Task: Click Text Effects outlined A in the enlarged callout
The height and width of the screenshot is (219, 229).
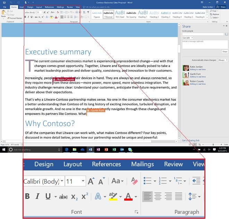Action: pyautogui.click(x=98, y=196)
